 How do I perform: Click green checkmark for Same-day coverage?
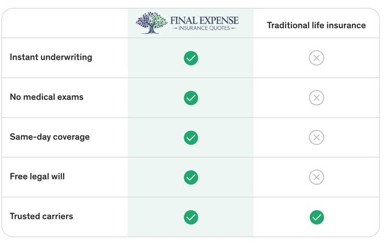191,138
